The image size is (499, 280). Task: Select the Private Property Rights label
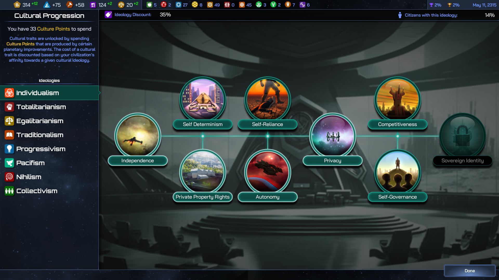203,197
